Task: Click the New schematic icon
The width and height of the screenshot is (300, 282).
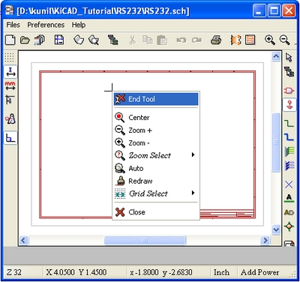Action: pyautogui.click(x=10, y=40)
